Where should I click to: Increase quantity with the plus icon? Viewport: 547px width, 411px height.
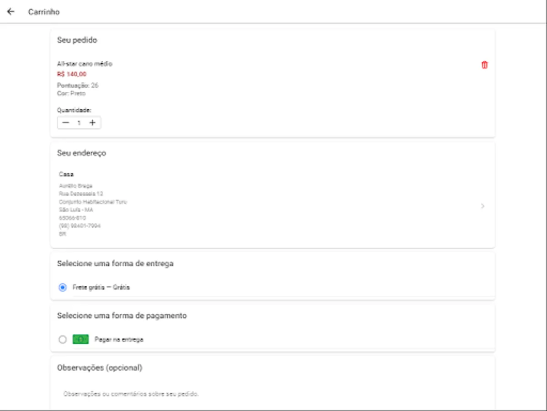click(92, 123)
